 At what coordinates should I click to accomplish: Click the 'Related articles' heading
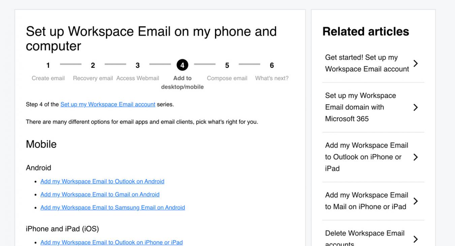coord(365,31)
